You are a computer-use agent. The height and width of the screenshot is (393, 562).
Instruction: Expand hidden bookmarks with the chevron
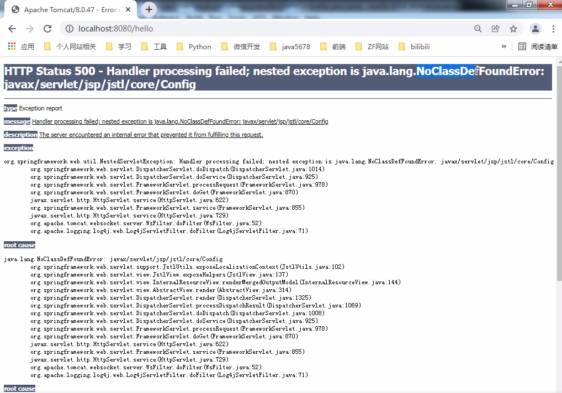503,46
